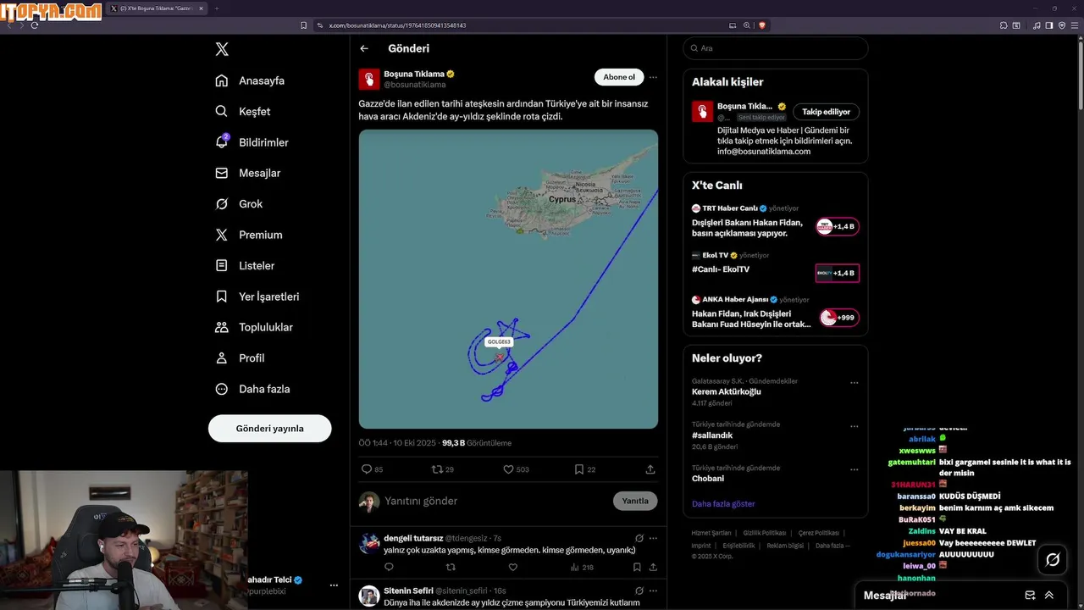Expand the Mesajlar drawer

[1049, 596]
